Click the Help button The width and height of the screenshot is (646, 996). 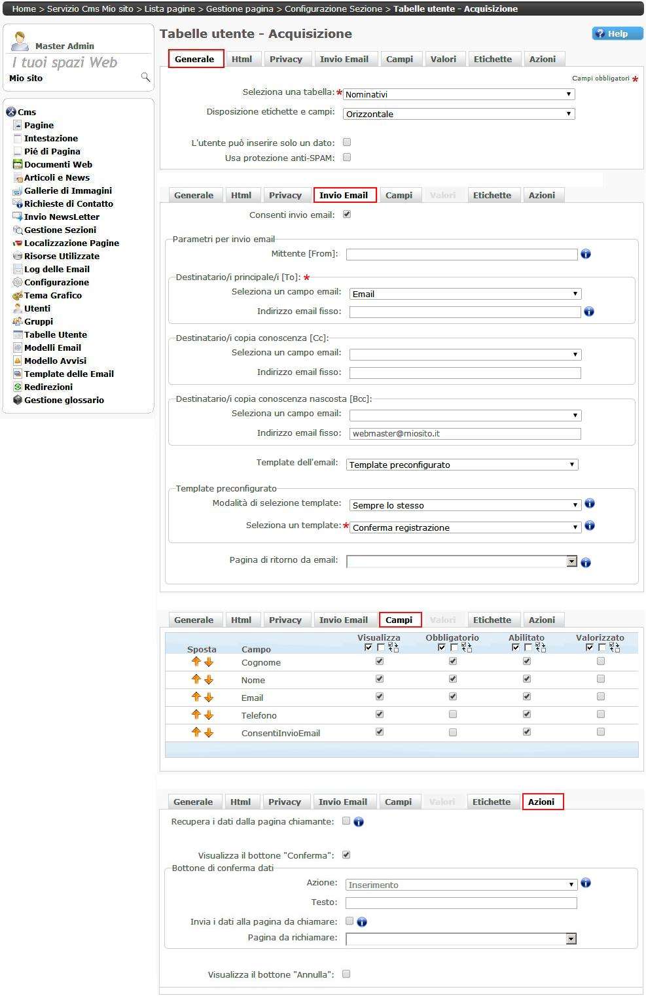[x=618, y=33]
